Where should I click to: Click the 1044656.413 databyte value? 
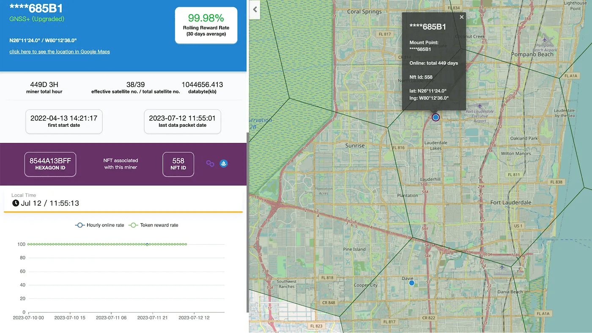(x=202, y=85)
